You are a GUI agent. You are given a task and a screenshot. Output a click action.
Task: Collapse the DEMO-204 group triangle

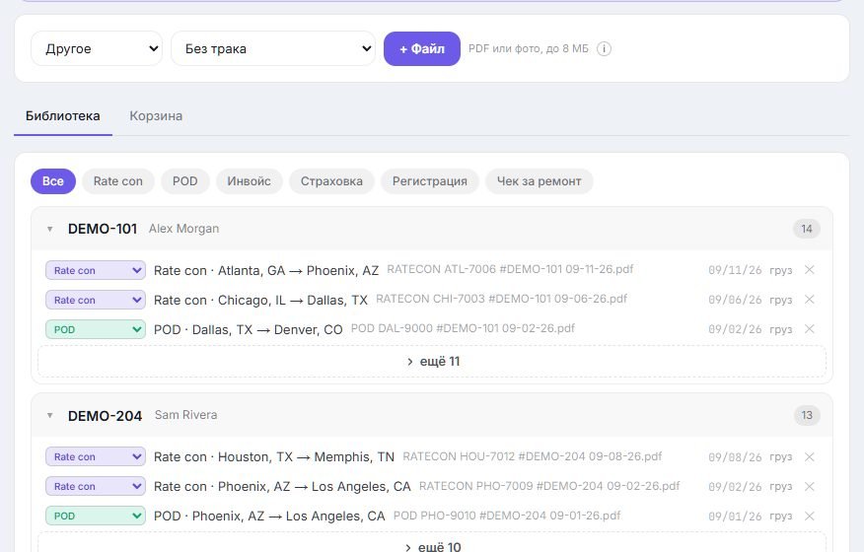[50, 415]
